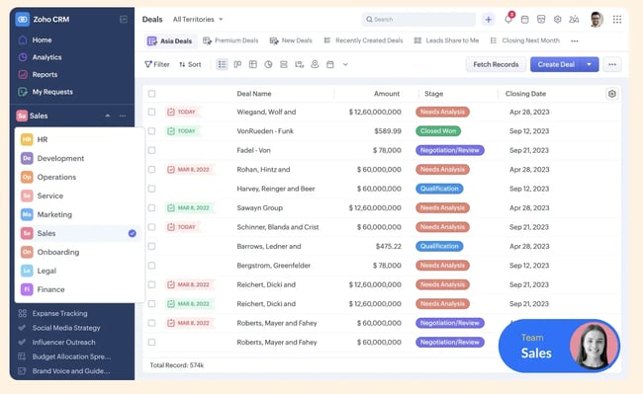Click the Fetch Records button
This screenshot has width=643, height=394.
[496, 64]
